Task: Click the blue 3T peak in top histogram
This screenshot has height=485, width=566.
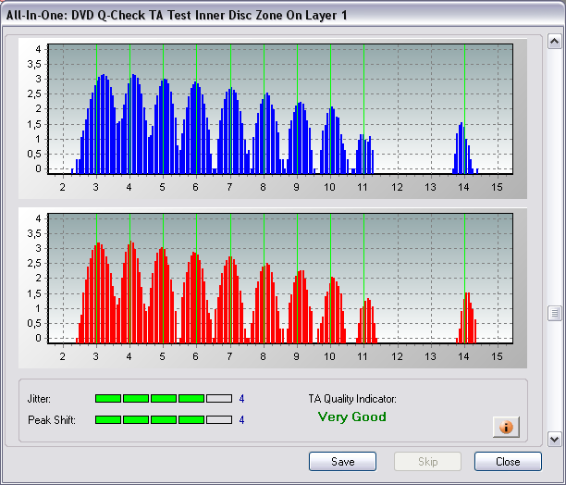Action: [97, 124]
